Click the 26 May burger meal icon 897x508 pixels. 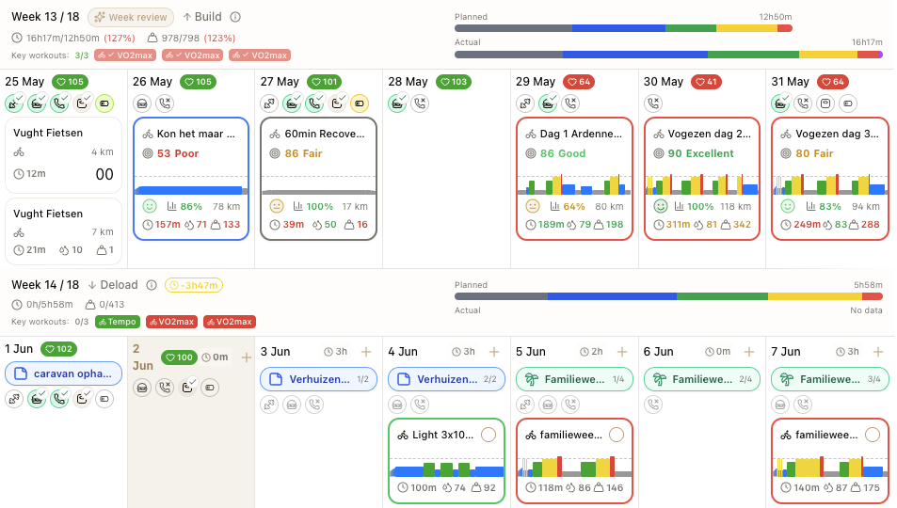[142, 103]
